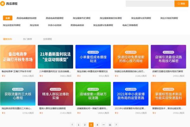190x127 pixels.
Task: Go to pagination page 1
Action: 79,125
